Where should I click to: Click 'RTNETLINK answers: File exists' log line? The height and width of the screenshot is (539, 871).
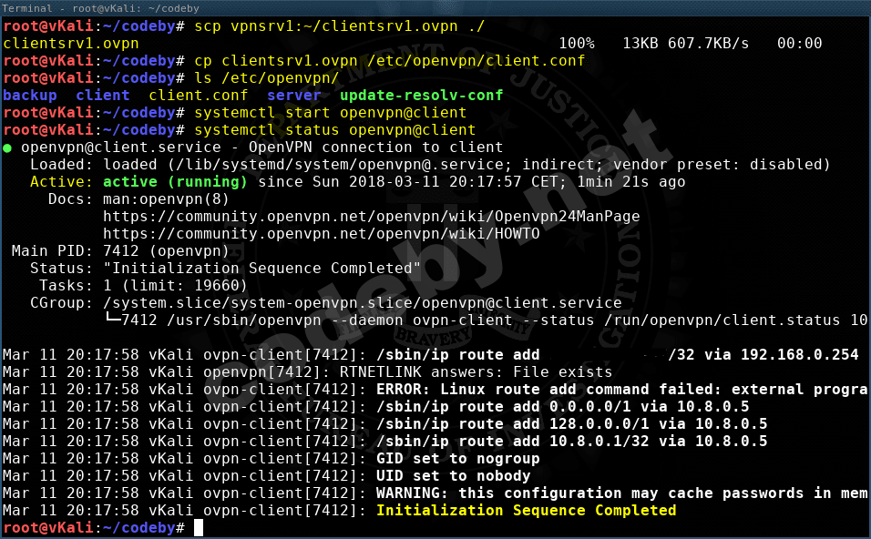click(x=476, y=371)
